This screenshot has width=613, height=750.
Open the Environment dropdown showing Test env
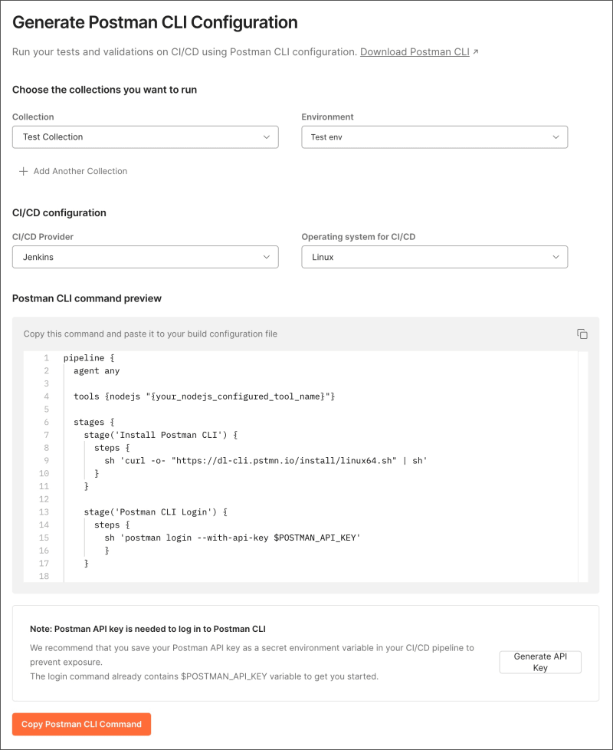coord(434,137)
